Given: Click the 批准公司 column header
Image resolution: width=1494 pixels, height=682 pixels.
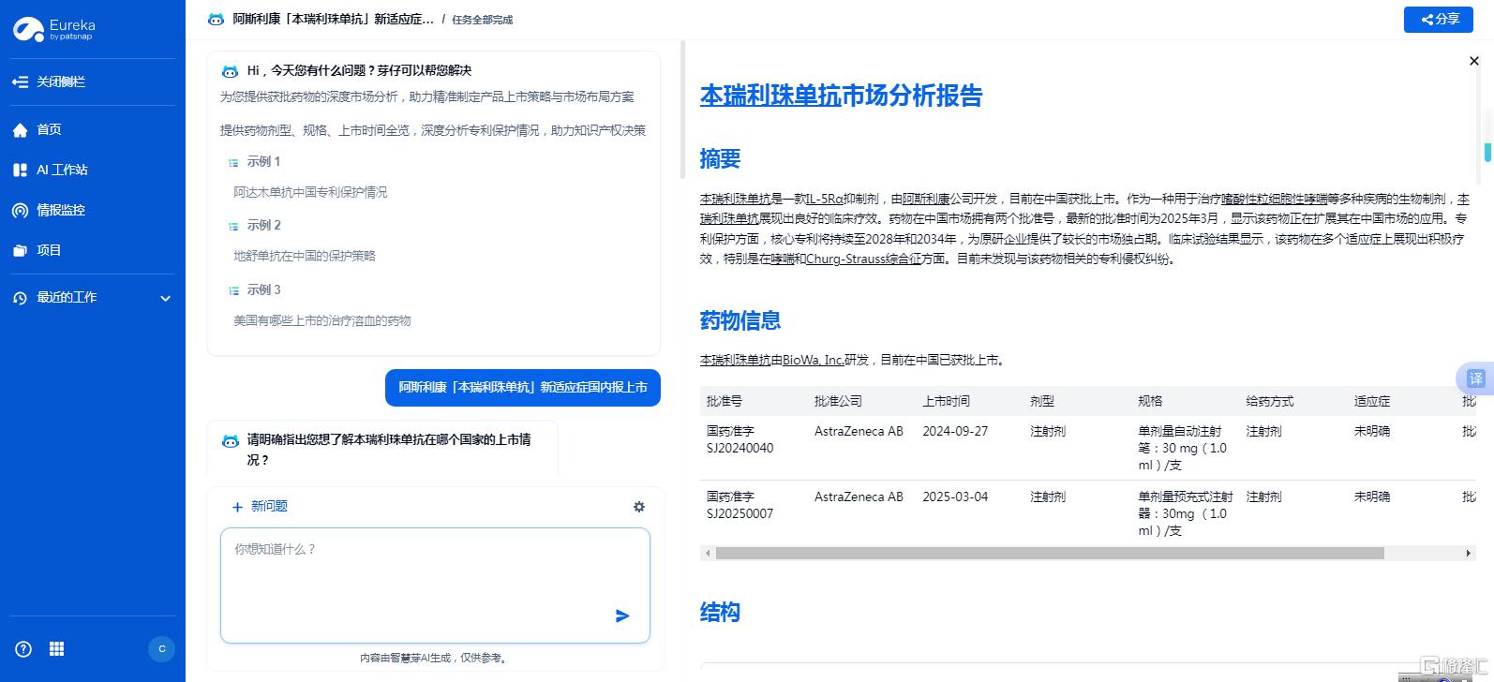Looking at the screenshot, I should click(x=838, y=401).
